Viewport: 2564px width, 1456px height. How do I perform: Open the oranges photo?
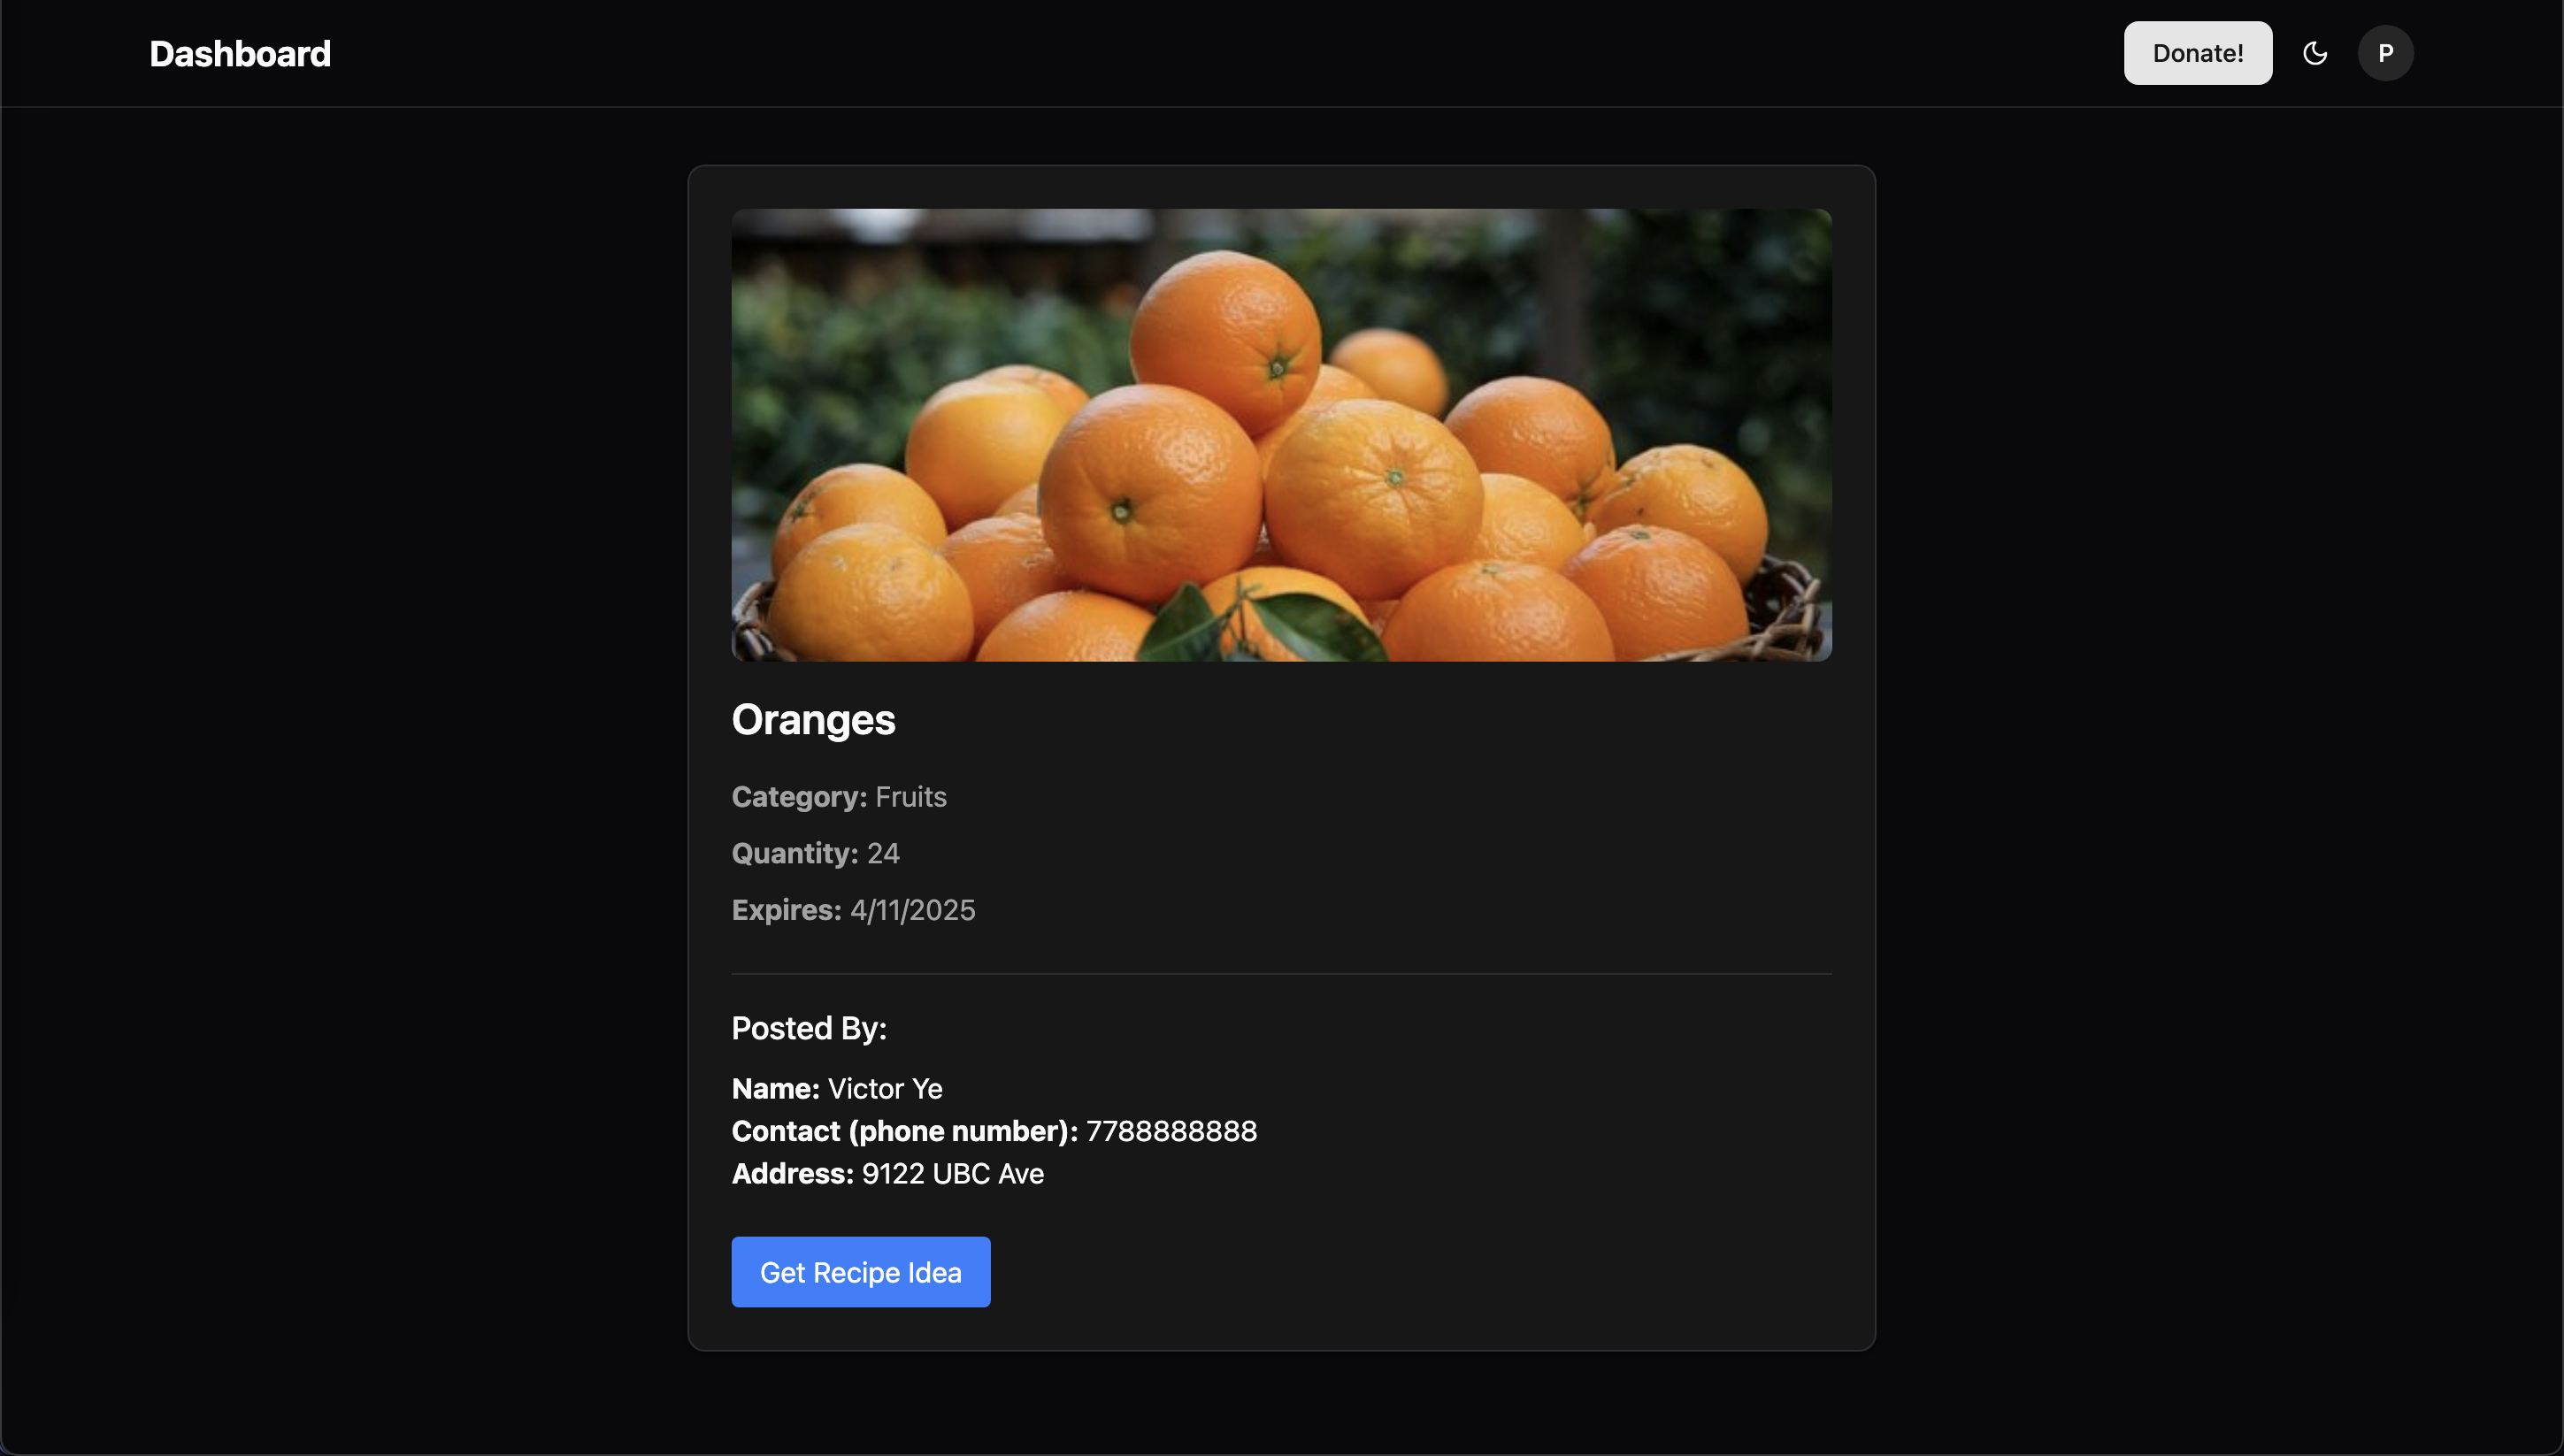point(1282,435)
